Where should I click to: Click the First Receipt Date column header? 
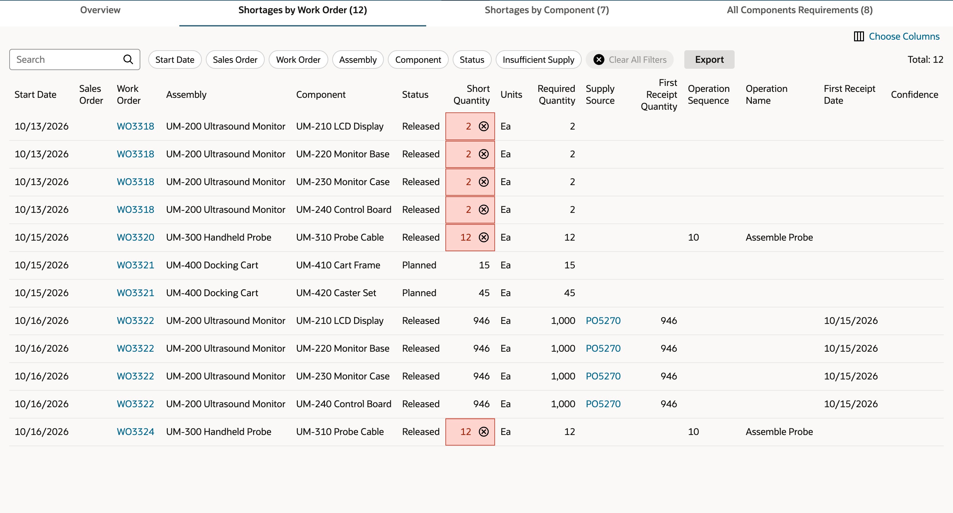(x=849, y=95)
